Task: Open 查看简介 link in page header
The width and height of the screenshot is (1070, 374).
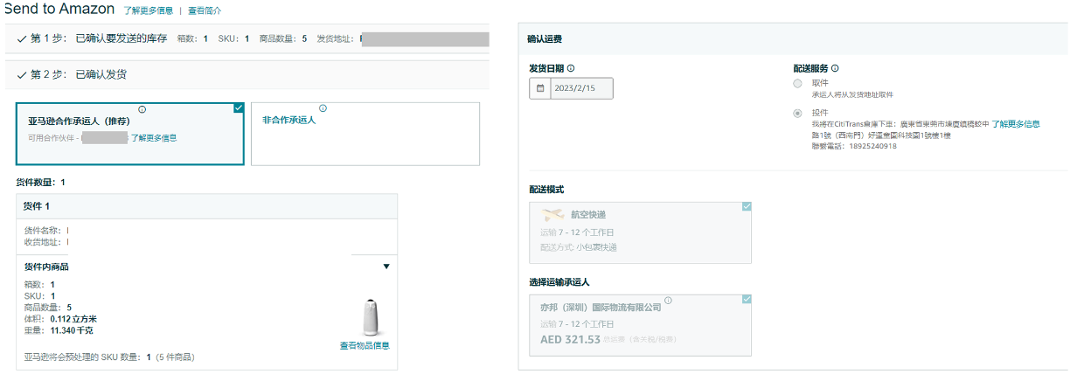Action: [205, 11]
